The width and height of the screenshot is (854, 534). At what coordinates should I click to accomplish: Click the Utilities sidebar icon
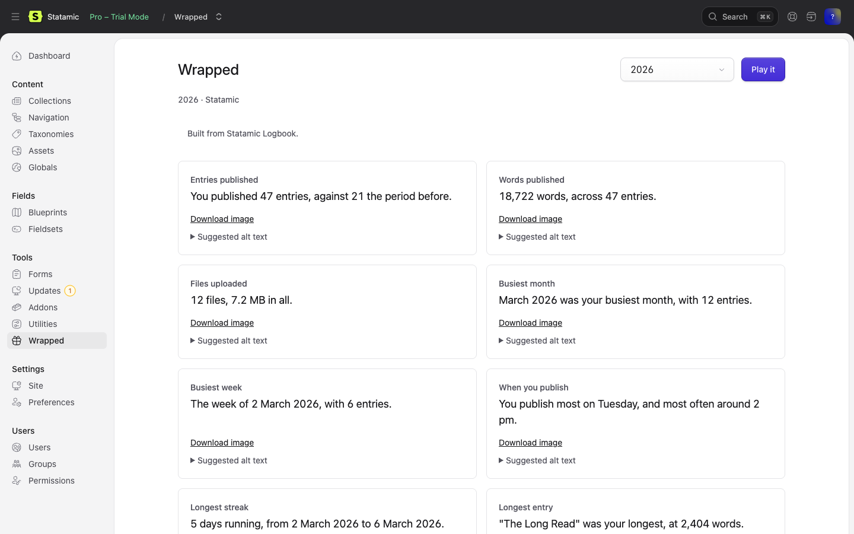(17, 324)
